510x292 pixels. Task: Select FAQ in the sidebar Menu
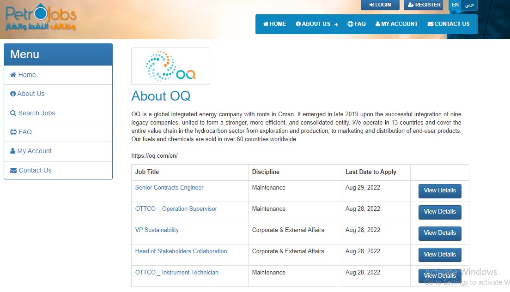pyautogui.click(x=58, y=132)
